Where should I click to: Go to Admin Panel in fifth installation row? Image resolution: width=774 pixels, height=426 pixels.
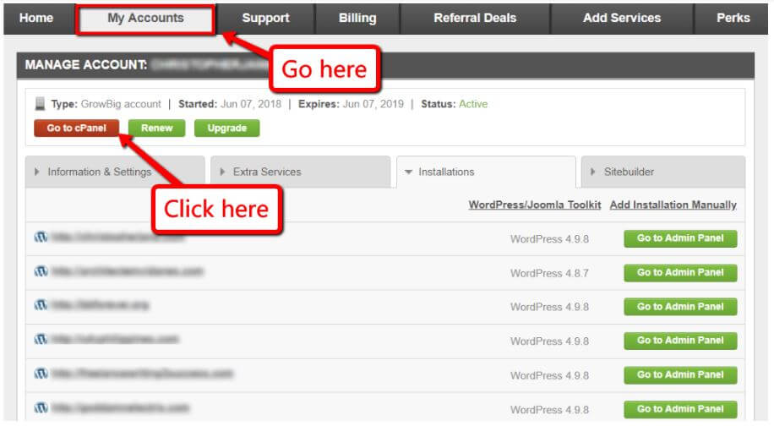pos(680,375)
